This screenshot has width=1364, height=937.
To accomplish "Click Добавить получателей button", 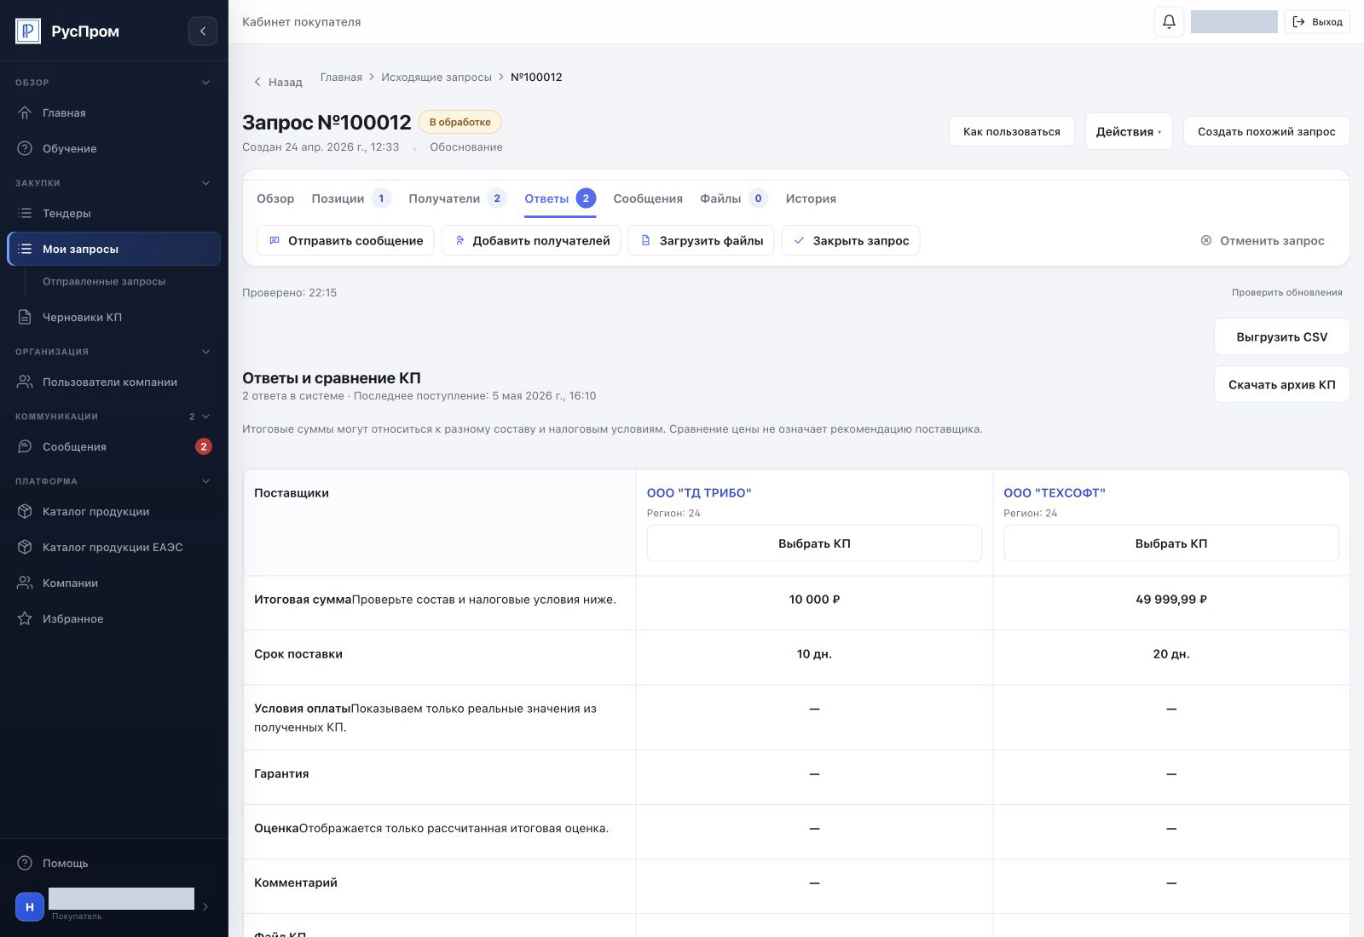I will click(531, 240).
